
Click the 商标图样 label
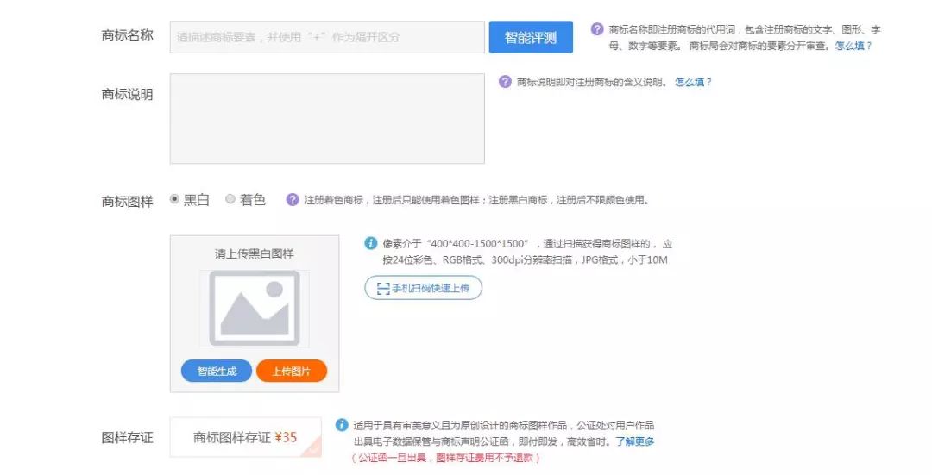tap(127, 201)
